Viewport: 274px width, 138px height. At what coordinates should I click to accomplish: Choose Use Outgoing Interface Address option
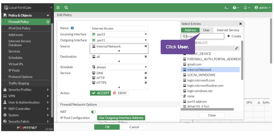click(x=121, y=118)
